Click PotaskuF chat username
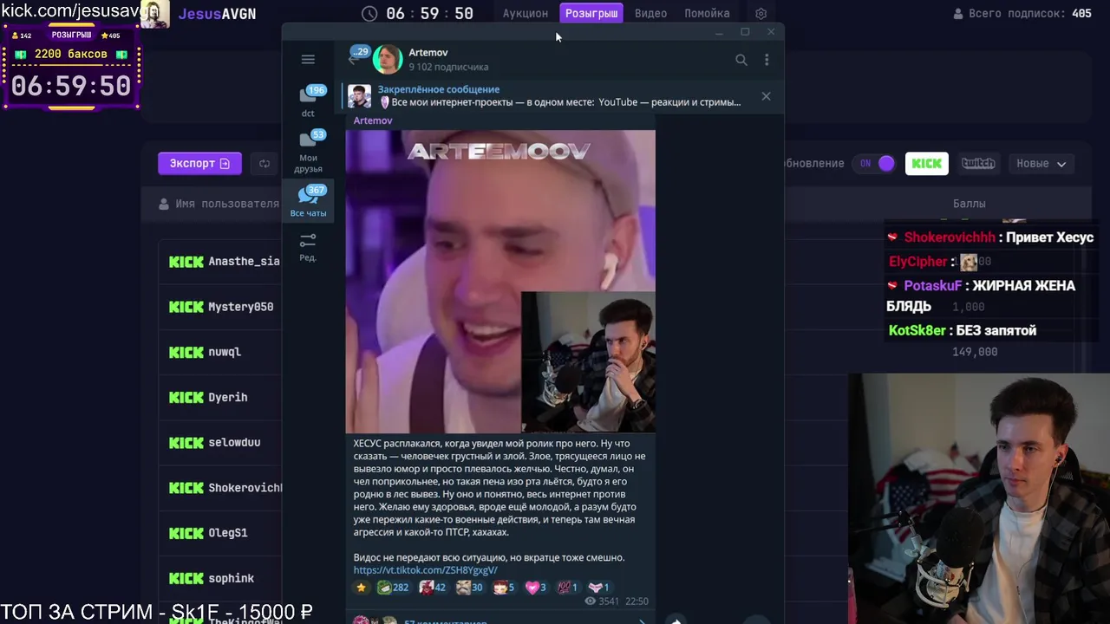 (932, 285)
